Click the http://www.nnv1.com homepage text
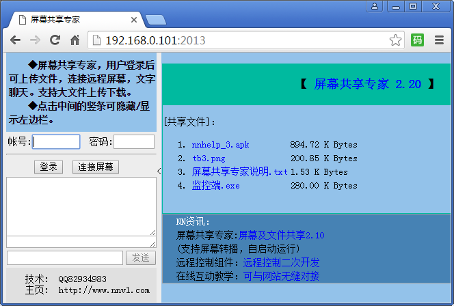The width and height of the screenshot is (454, 306). (104, 290)
